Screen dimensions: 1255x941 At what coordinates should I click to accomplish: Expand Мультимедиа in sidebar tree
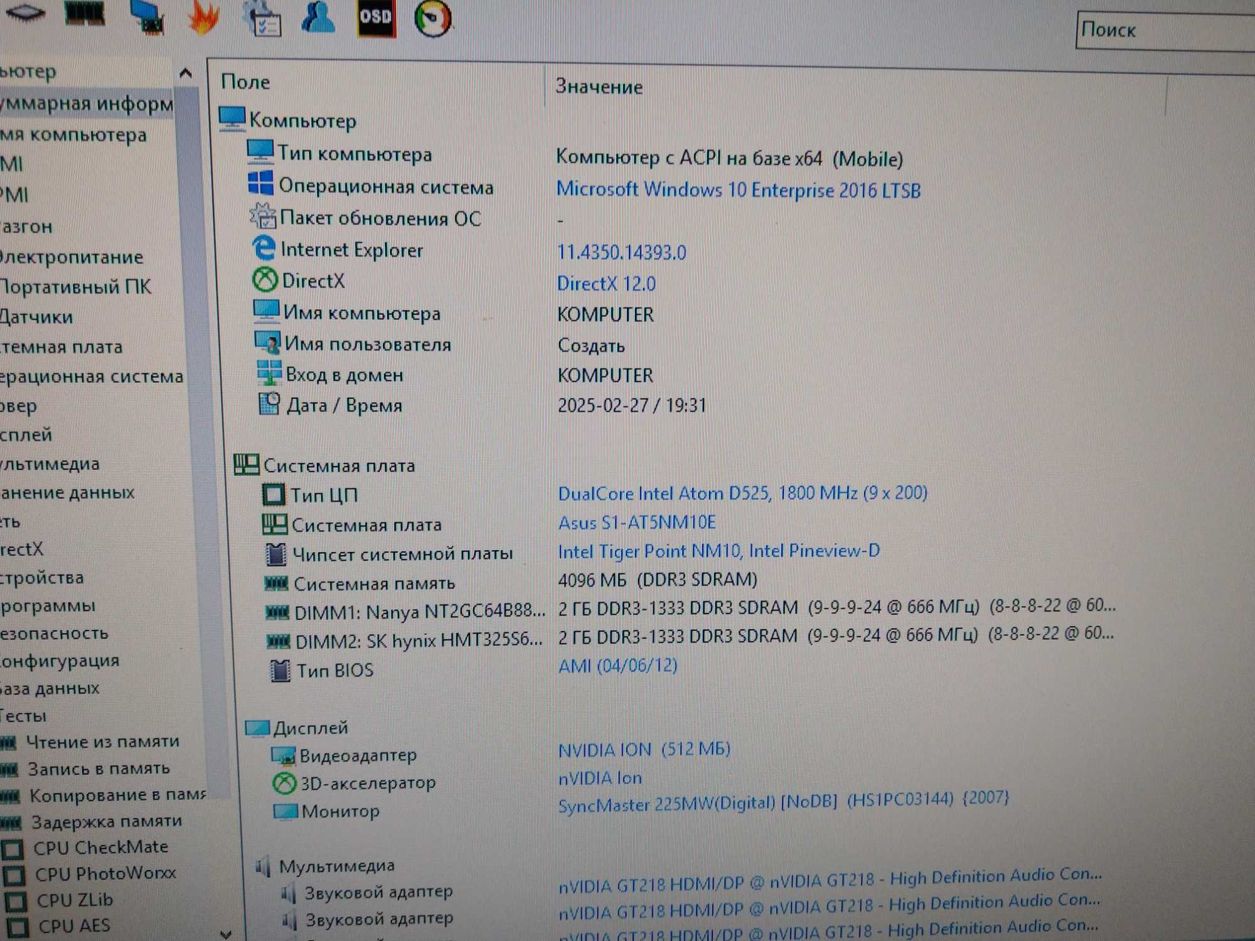(x=50, y=464)
